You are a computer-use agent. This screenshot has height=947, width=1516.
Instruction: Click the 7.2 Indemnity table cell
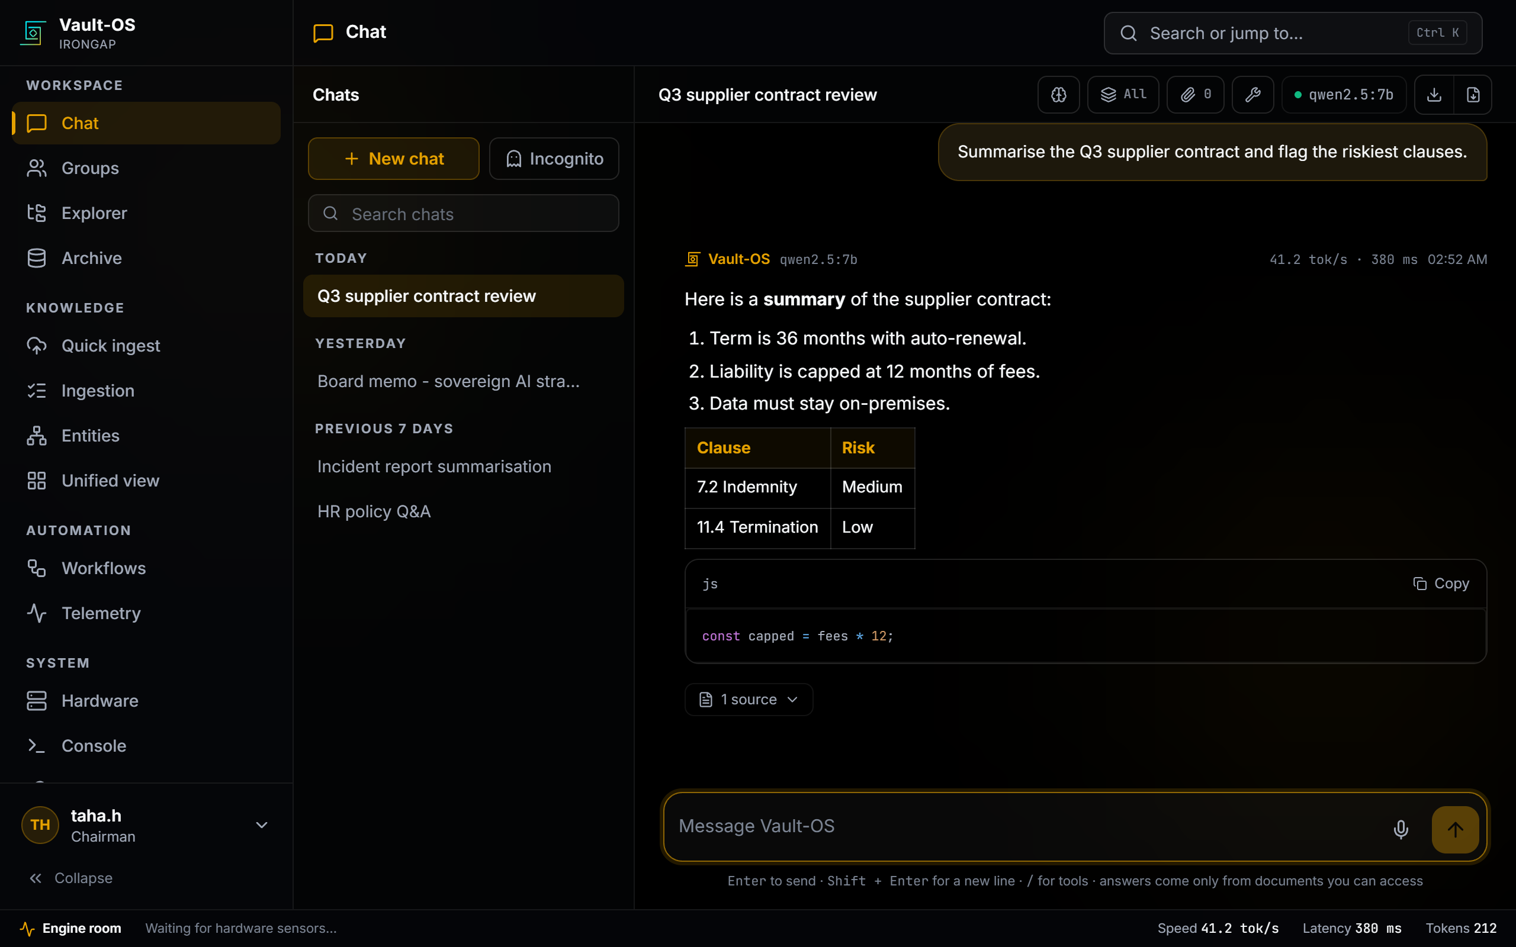757,487
